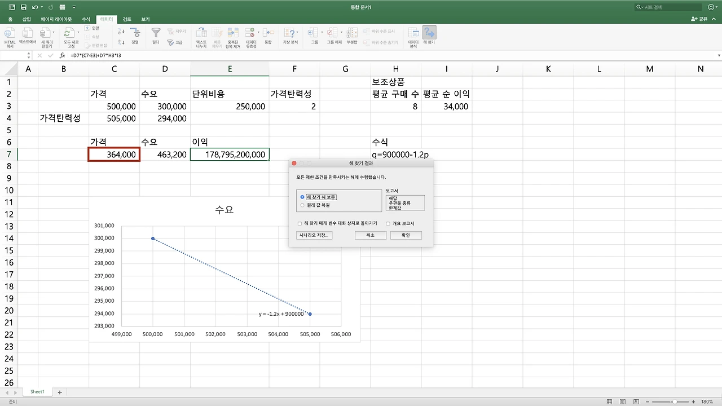Click the 그룹 해제 ungroup icon
Screen dimensions: 722x406
(332, 33)
